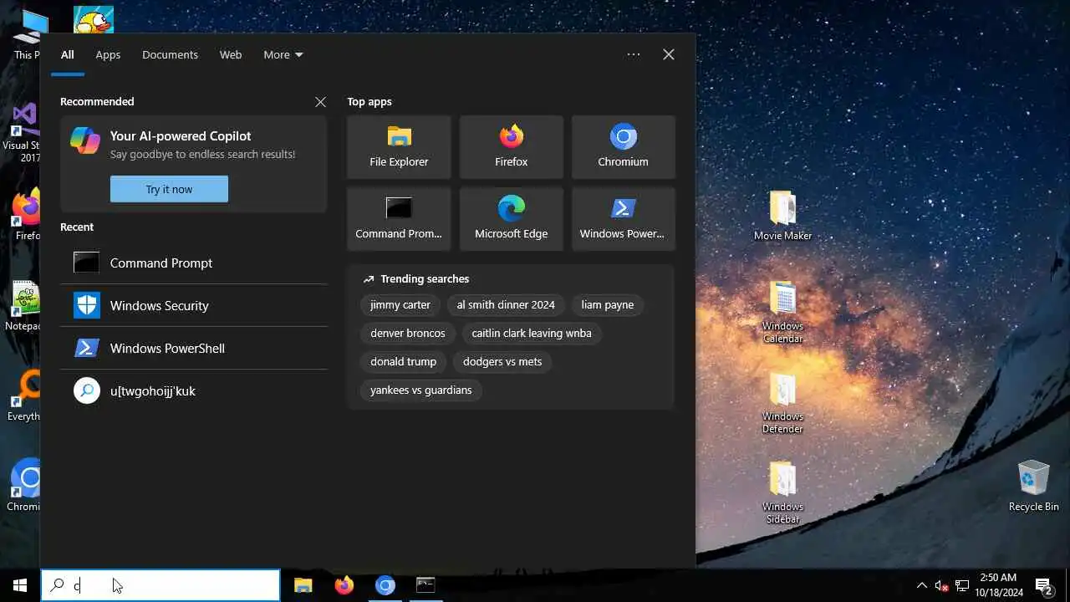Search trending topic liam payne
Image resolution: width=1070 pixels, height=602 pixels.
pos(608,304)
